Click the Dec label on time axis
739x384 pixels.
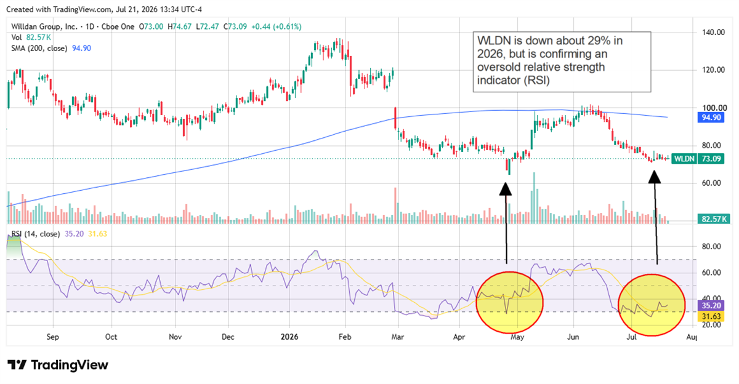[228, 337]
